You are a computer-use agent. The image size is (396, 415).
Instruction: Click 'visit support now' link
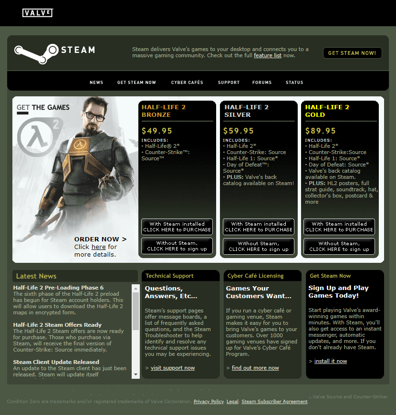(173, 368)
